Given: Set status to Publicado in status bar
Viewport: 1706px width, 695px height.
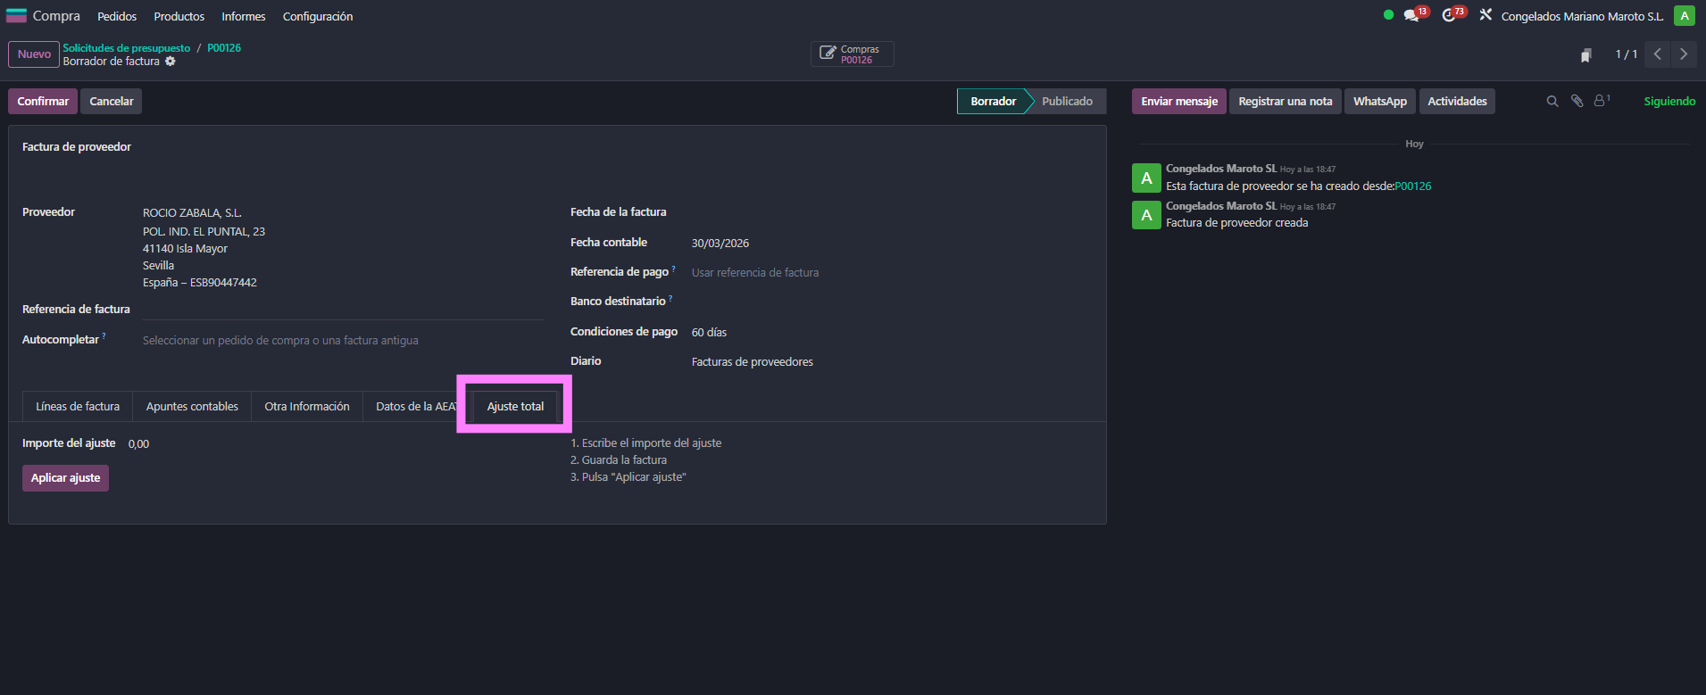Looking at the screenshot, I should 1067,102.
